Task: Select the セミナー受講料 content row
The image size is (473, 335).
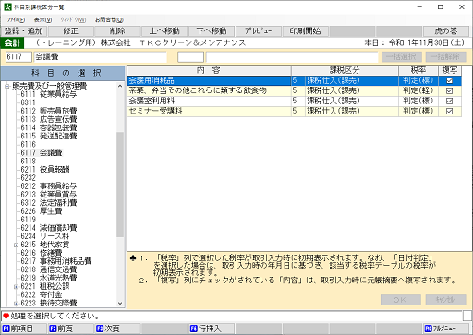Action: click(295, 111)
